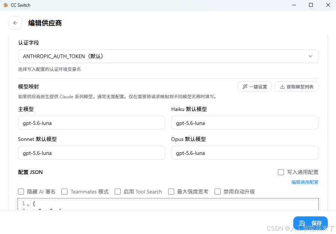Close the CC Switch window

point(328,5)
